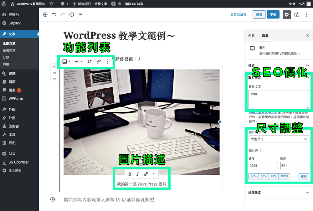Open the add block inserter in toolbar
The width and height of the screenshot is (313, 211).
point(45,15)
